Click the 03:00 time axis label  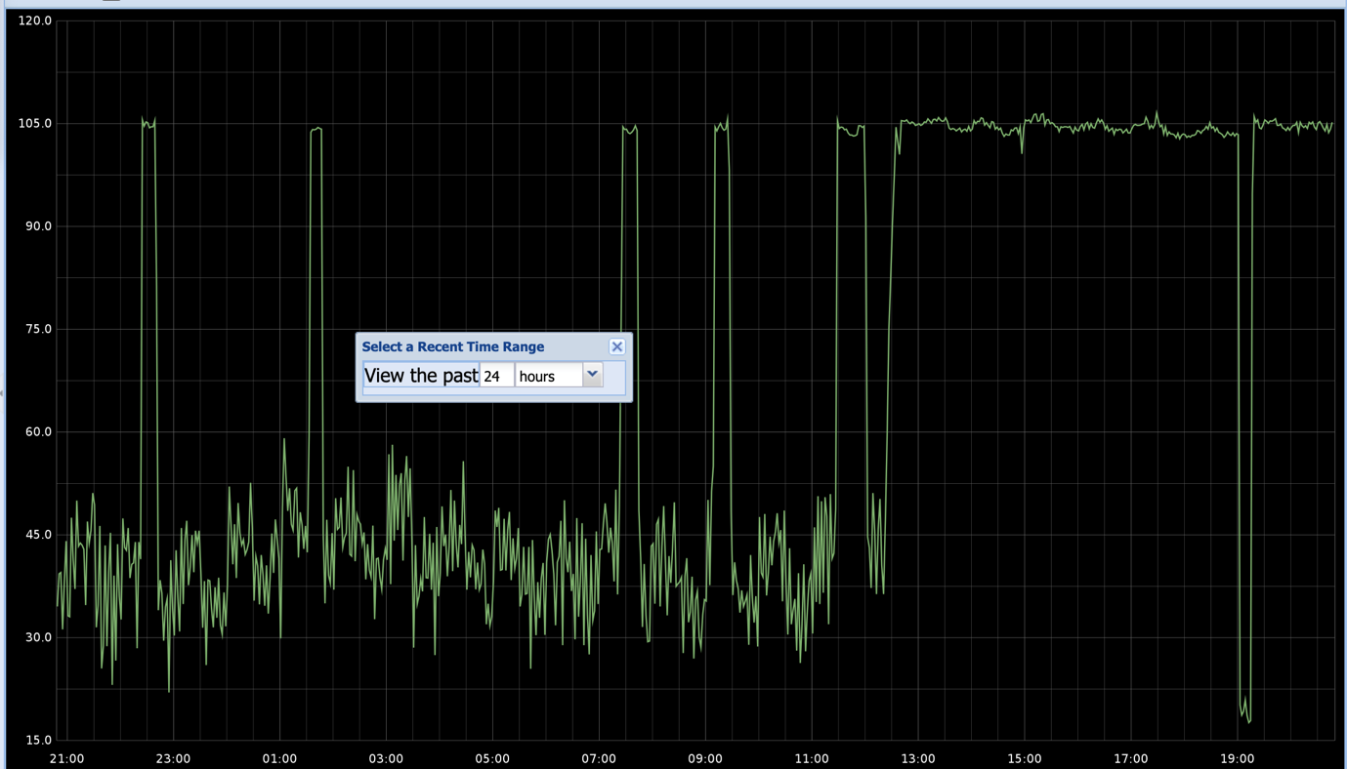[x=386, y=758]
